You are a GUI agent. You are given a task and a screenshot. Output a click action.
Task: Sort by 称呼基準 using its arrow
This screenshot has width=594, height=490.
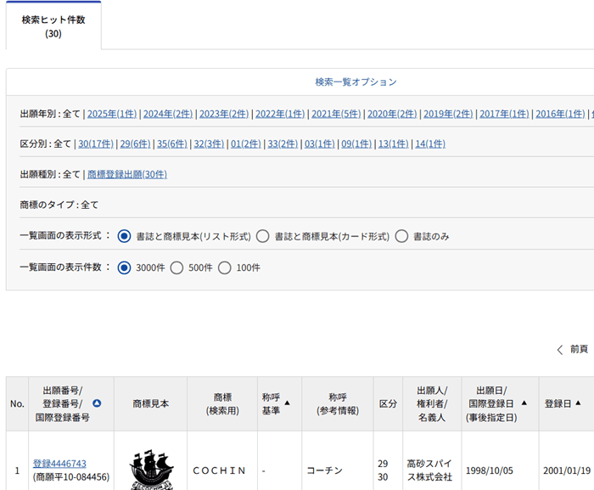pos(287,403)
